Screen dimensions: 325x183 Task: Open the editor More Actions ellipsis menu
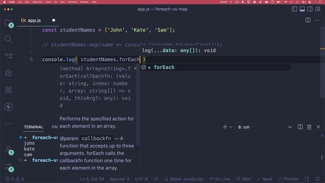(x=317, y=20)
